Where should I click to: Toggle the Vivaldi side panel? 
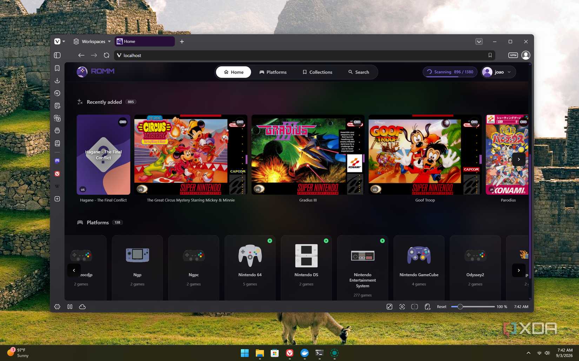pos(57,55)
